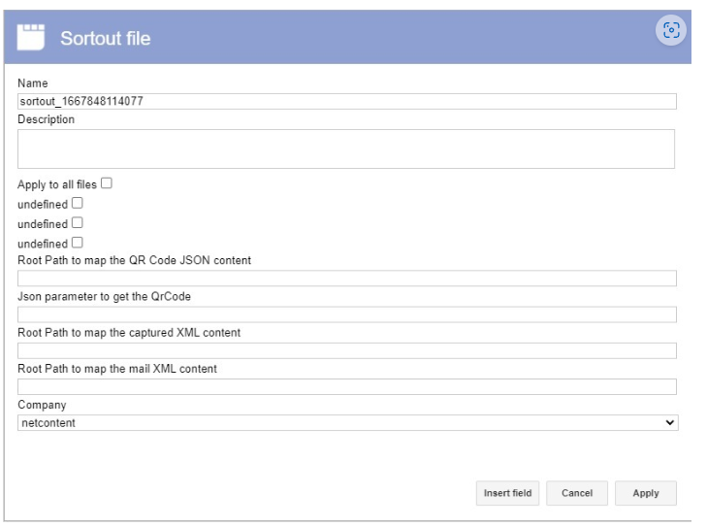Screen dimensions: 707x527
Task: Tick the second undefined checkbox
Action: pyautogui.click(x=78, y=223)
